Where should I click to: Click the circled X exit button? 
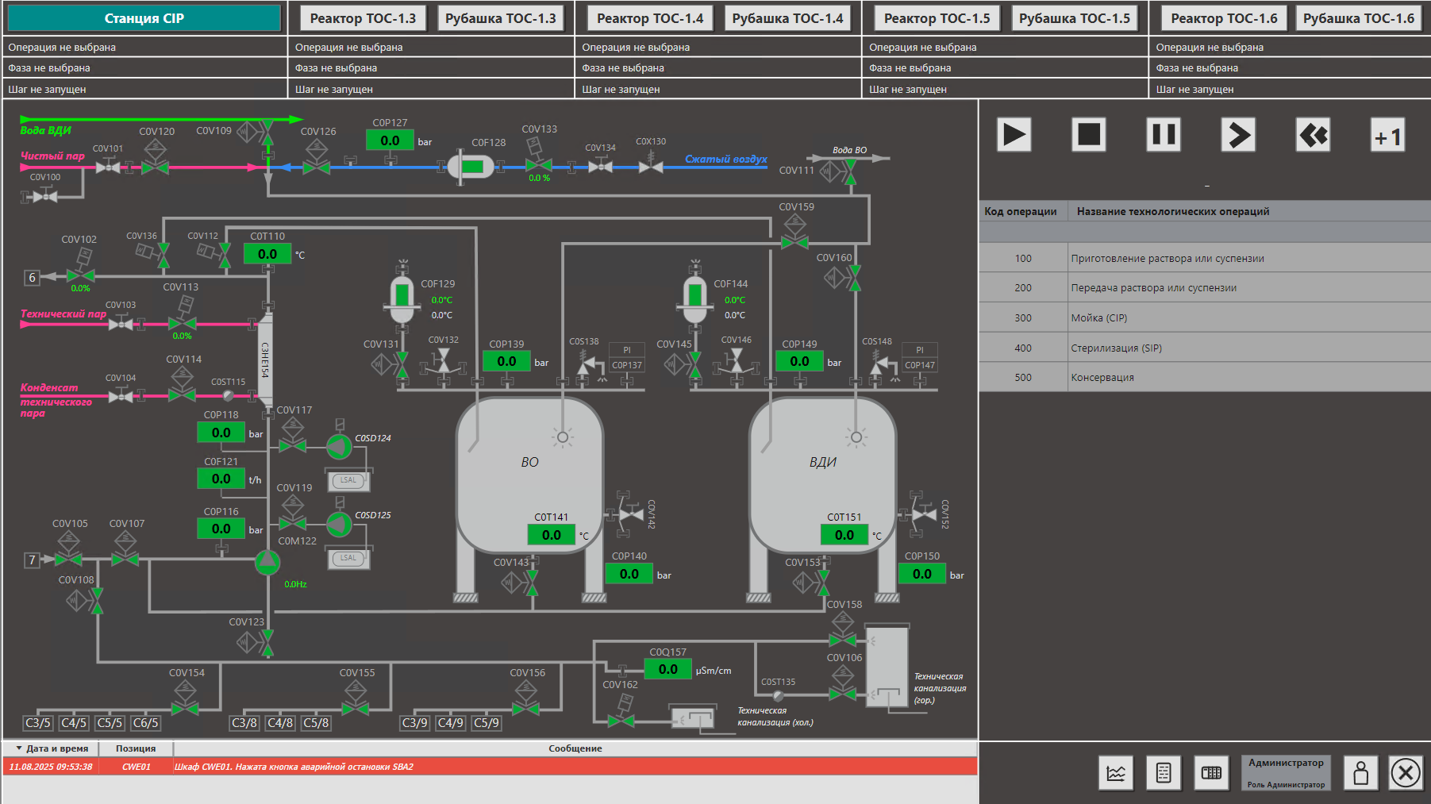click(1406, 773)
